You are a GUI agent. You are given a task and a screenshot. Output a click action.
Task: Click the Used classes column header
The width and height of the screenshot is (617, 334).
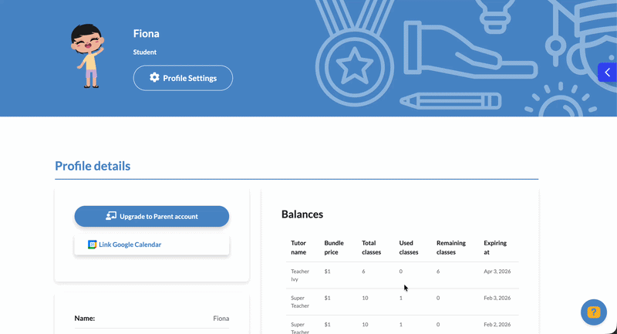[409, 248]
